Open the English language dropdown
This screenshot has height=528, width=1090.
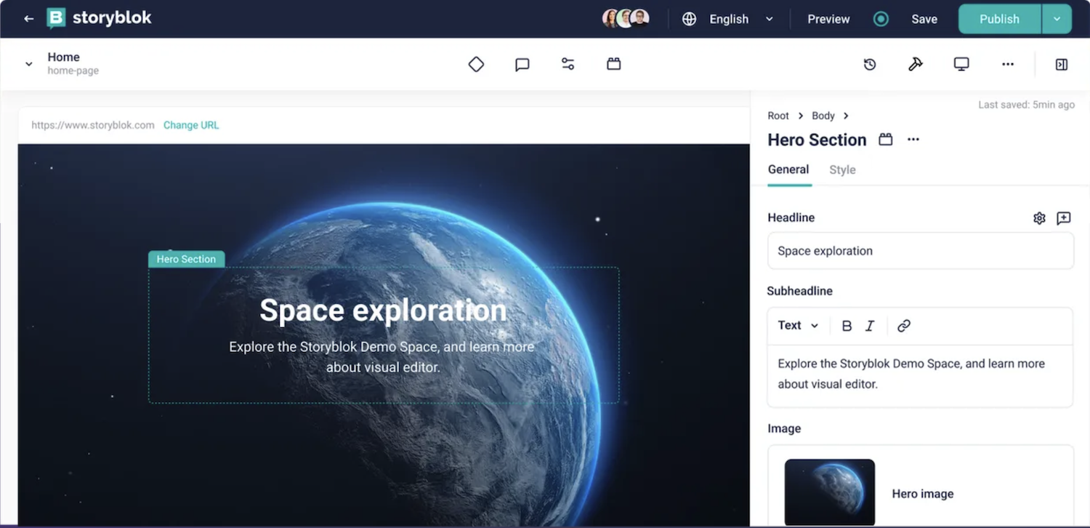[x=741, y=19]
